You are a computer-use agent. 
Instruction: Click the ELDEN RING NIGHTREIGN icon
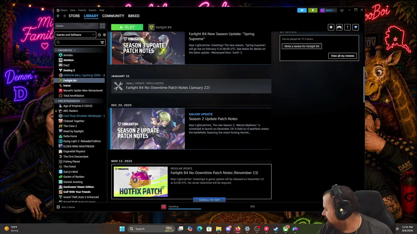[x=61, y=146]
